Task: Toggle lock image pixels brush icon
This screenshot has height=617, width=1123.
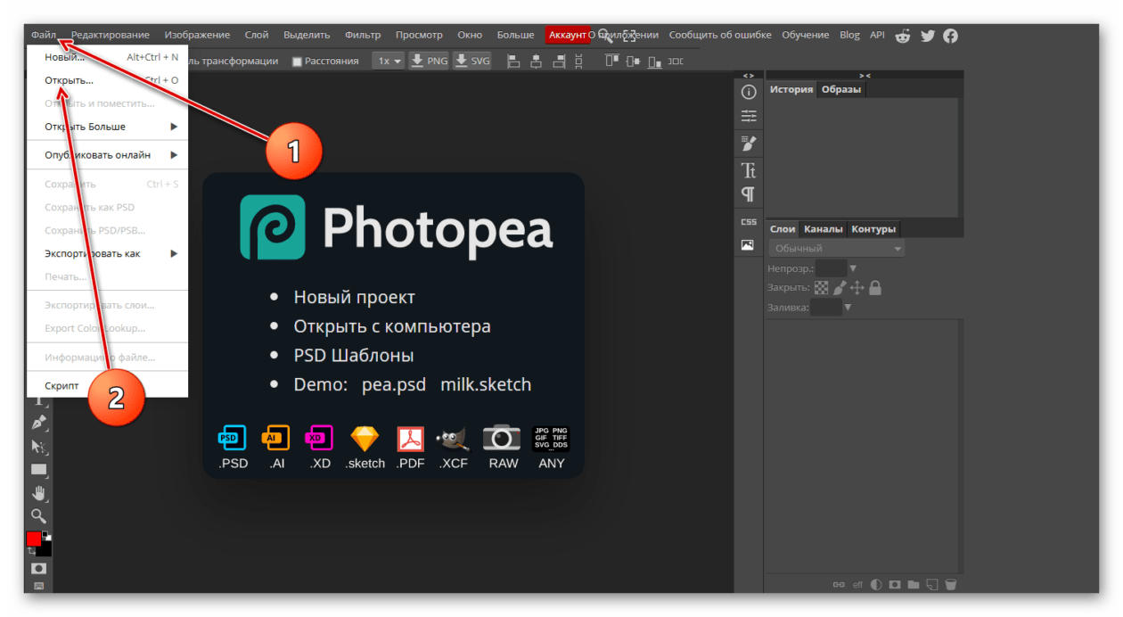Action: [x=840, y=288]
